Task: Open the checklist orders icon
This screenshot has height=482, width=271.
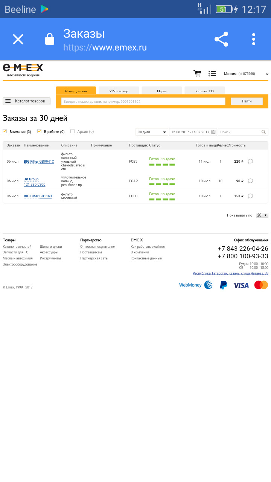Action: click(212, 74)
